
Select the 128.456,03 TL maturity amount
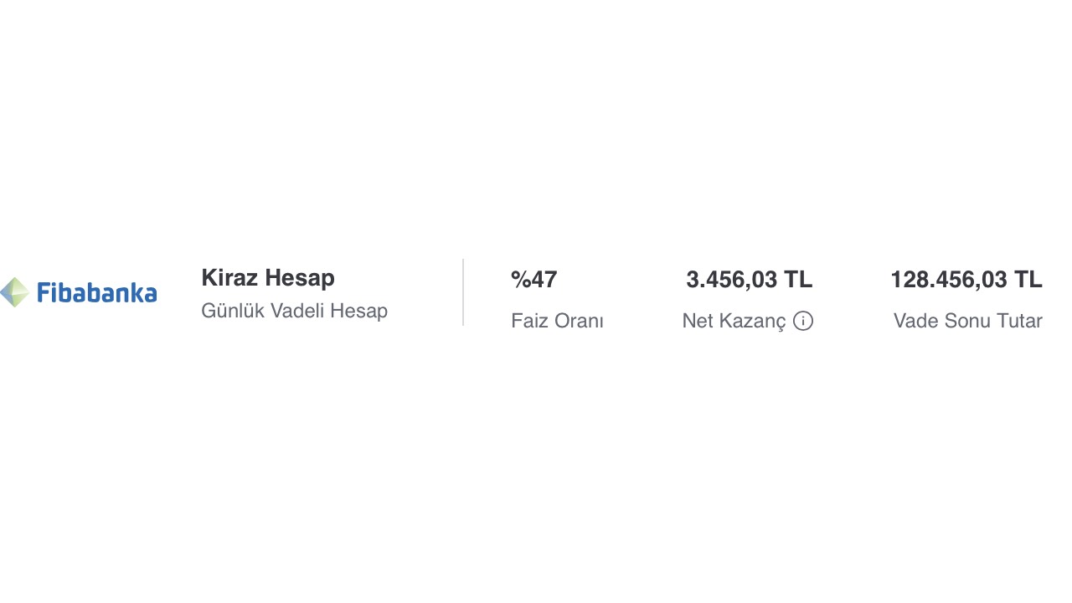tap(966, 280)
